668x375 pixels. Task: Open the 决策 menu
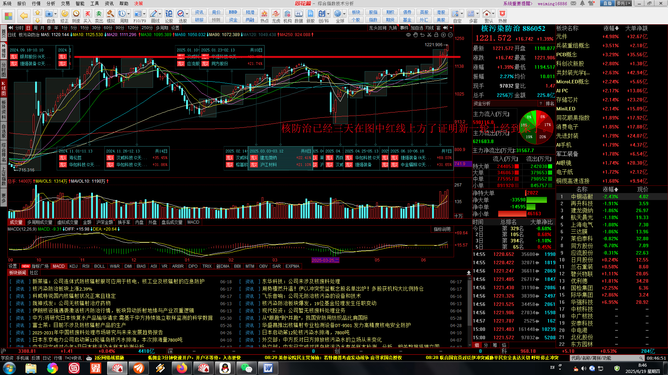click(138, 3)
